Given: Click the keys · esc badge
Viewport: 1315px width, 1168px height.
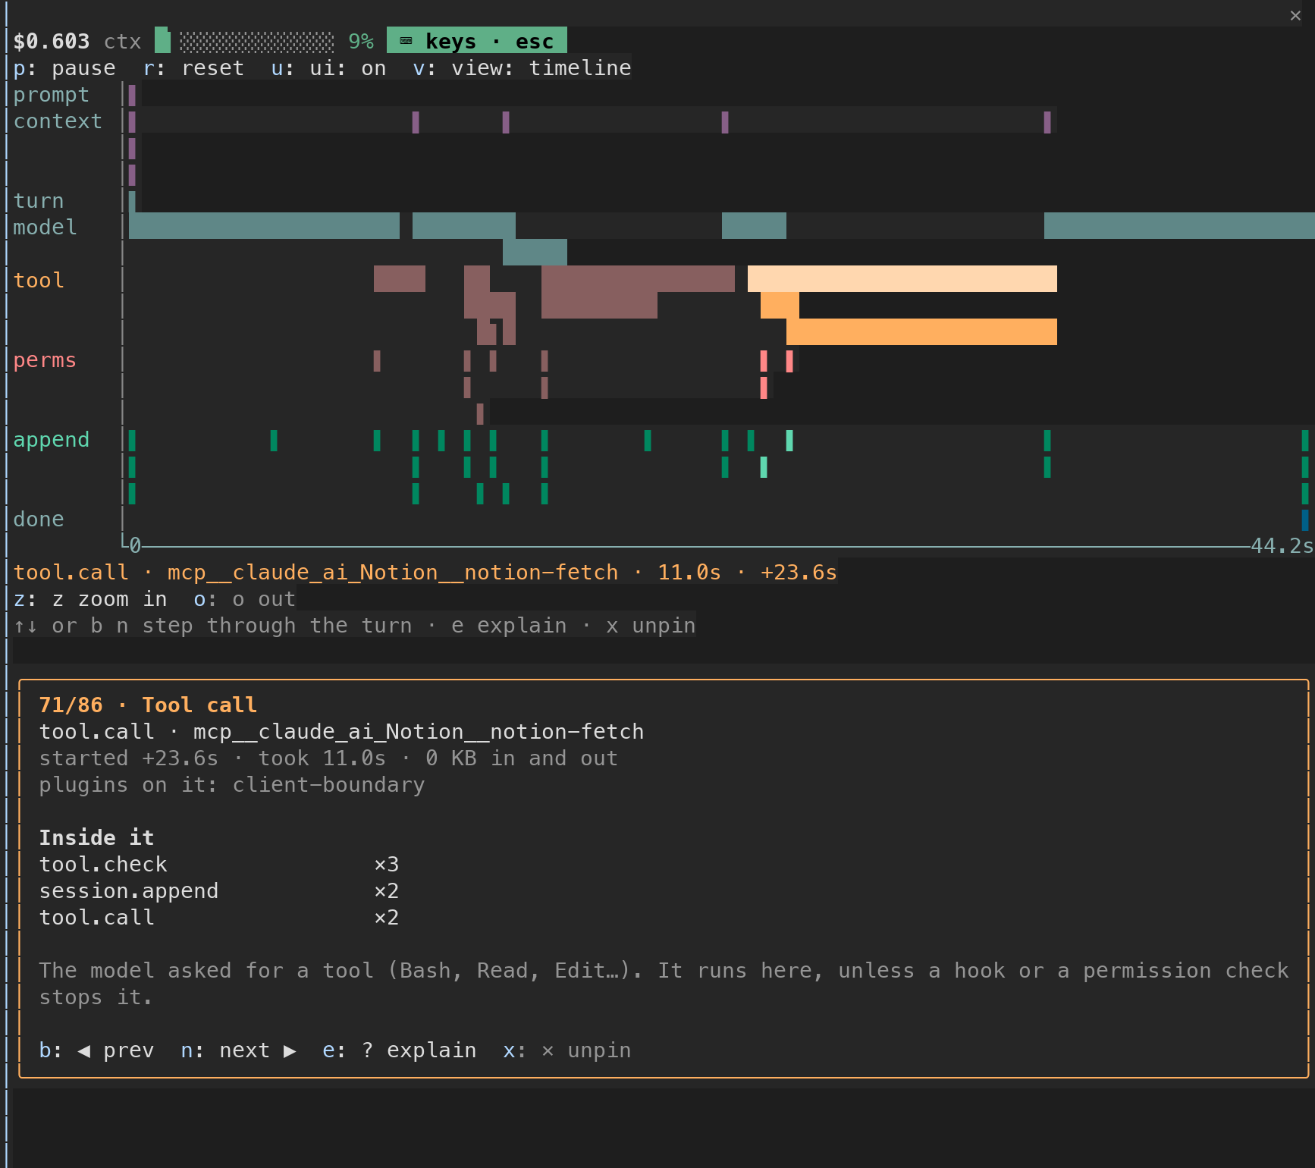Looking at the screenshot, I should coord(476,41).
